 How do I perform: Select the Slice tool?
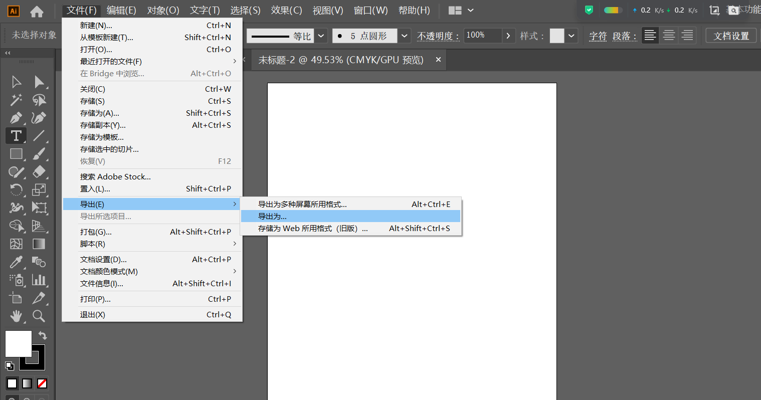point(39,298)
